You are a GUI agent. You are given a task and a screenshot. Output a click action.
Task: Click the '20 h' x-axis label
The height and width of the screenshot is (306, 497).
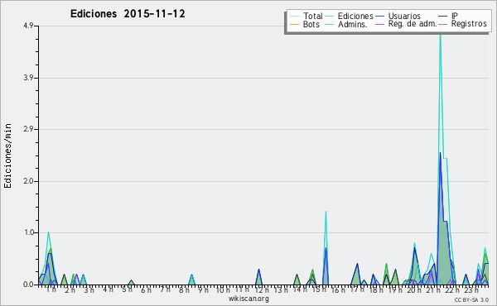point(414,289)
